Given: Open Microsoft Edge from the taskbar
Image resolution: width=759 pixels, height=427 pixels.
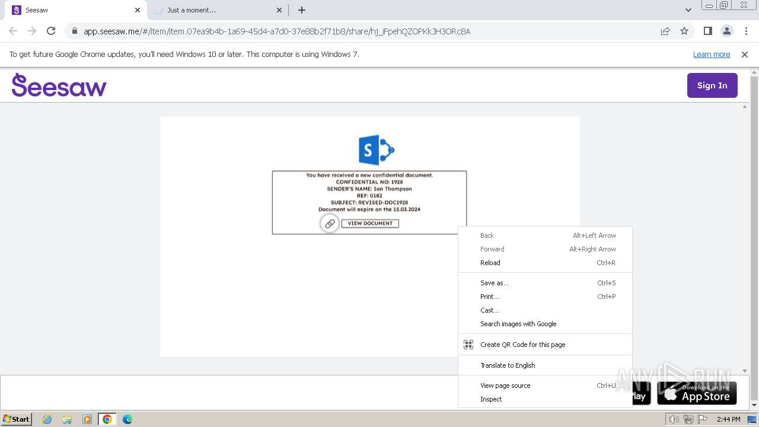Looking at the screenshot, I should (x=127, y=419).
